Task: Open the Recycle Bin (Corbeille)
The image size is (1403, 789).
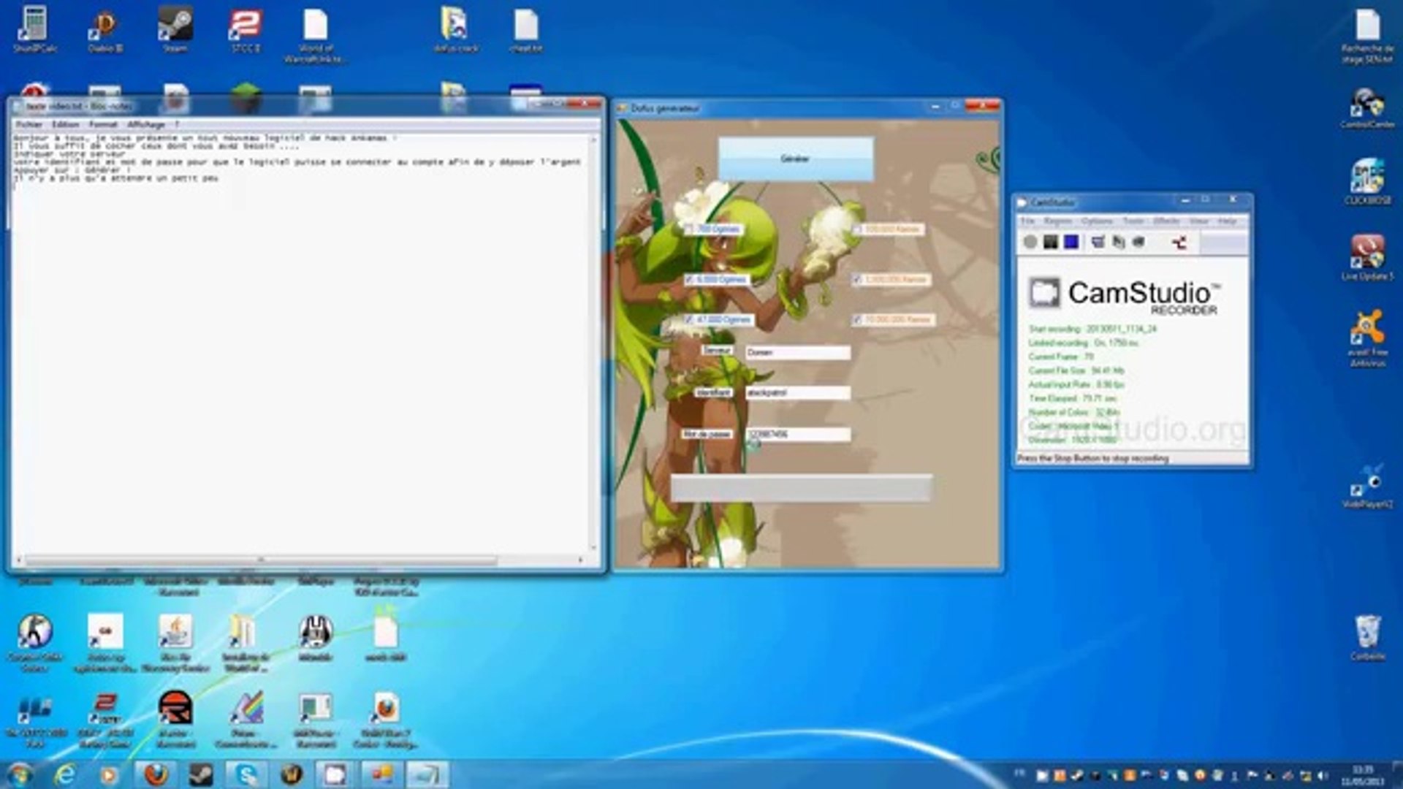Action: click(x=1367, y=637)
